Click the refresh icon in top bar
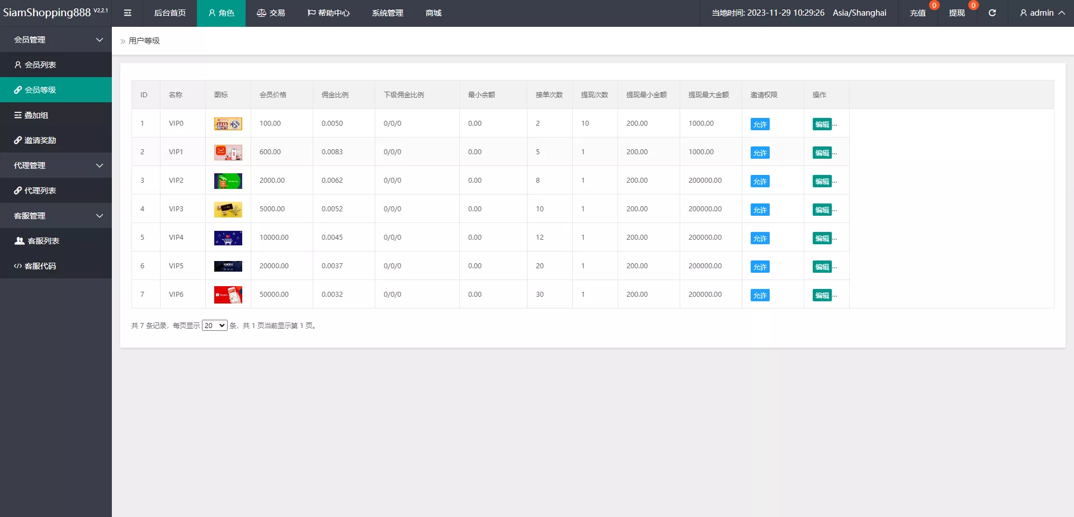Viewport: 1074px width, 517px height. [992, 13]
